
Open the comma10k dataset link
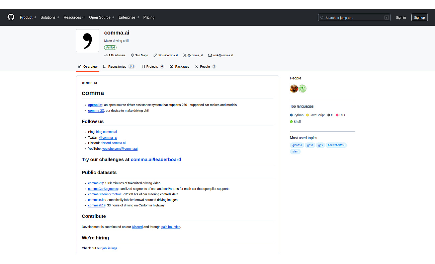[x=96, y=200]
